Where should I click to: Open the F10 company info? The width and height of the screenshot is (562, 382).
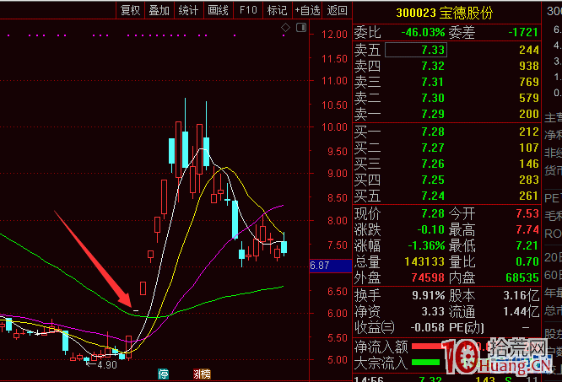[x=248, y=10]
